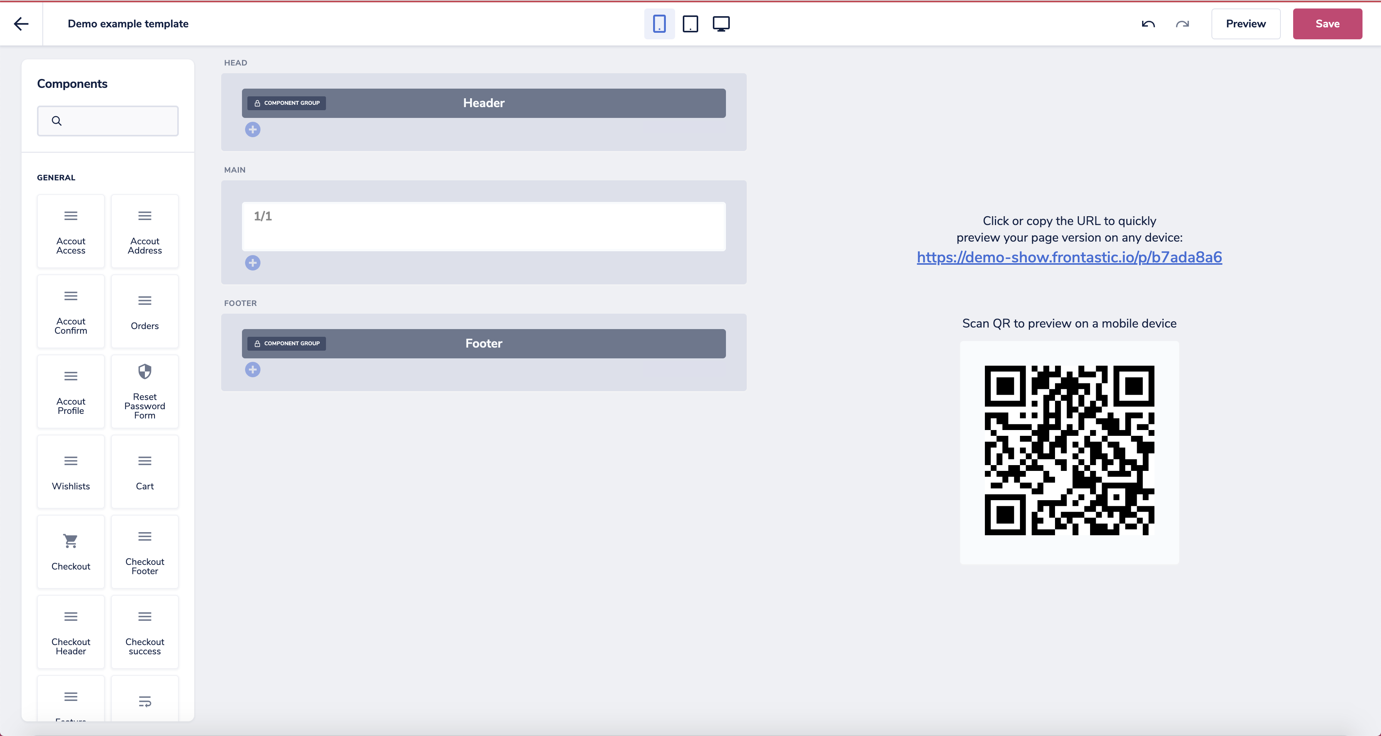Click the Scan QR to preview text
The image size is (1381, 736).
1069,323
